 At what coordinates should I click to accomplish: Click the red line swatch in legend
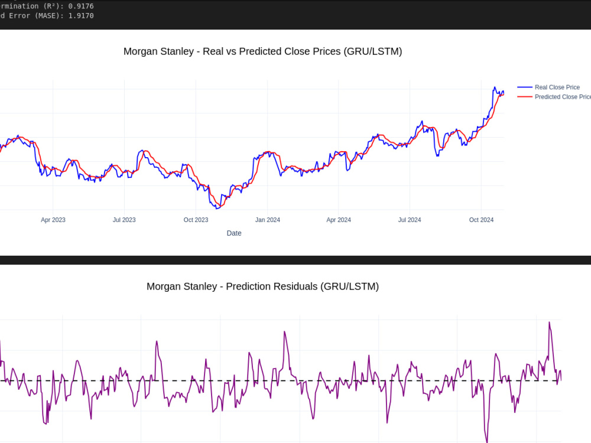click(x=525, y=97)
